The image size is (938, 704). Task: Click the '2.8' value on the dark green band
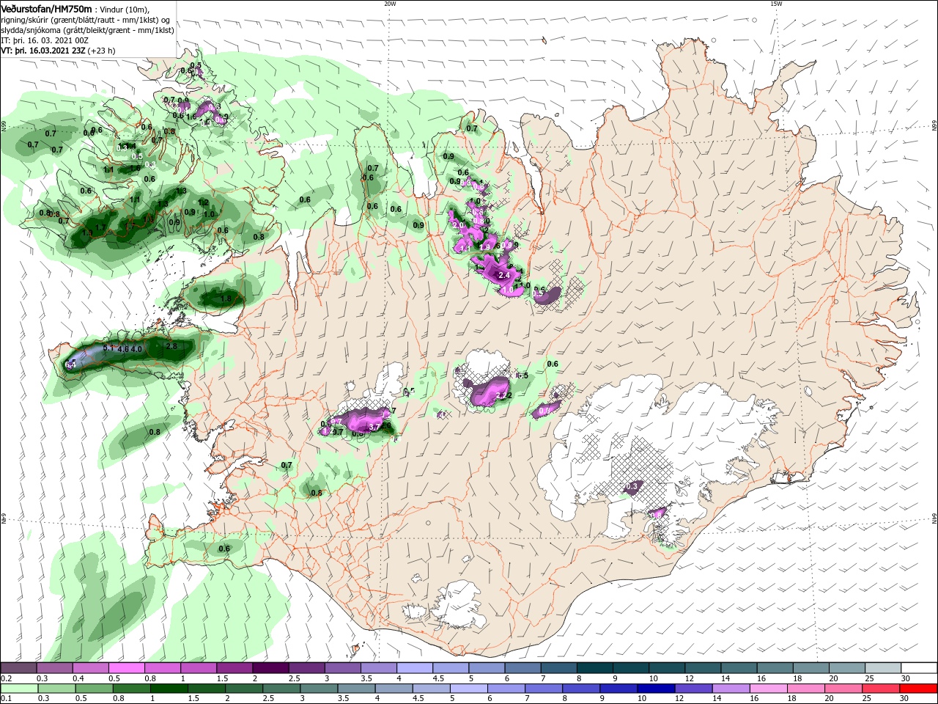171,346
